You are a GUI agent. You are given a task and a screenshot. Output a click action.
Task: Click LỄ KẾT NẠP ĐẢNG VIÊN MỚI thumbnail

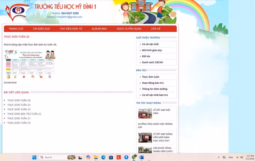coord(145,138)
